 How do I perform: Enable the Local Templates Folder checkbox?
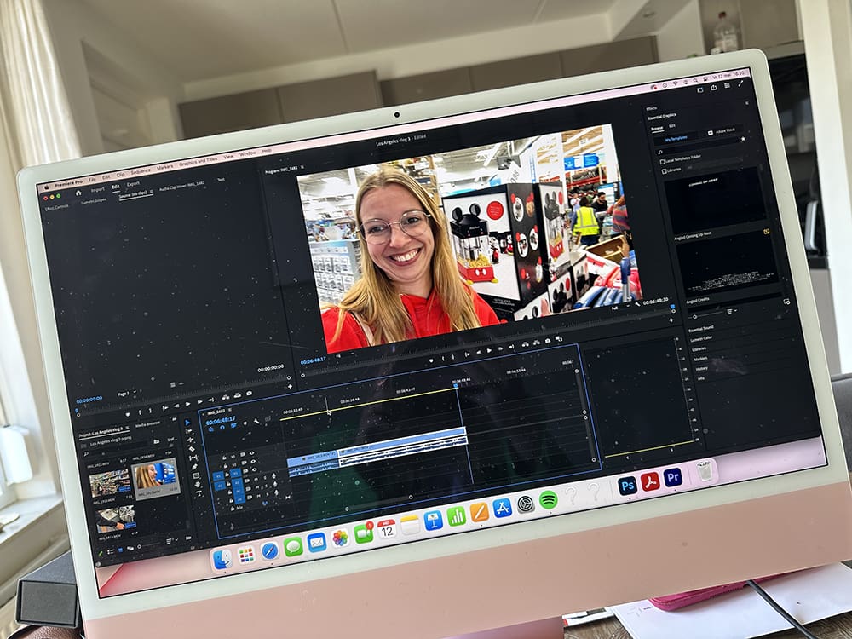tap(663, 160)
